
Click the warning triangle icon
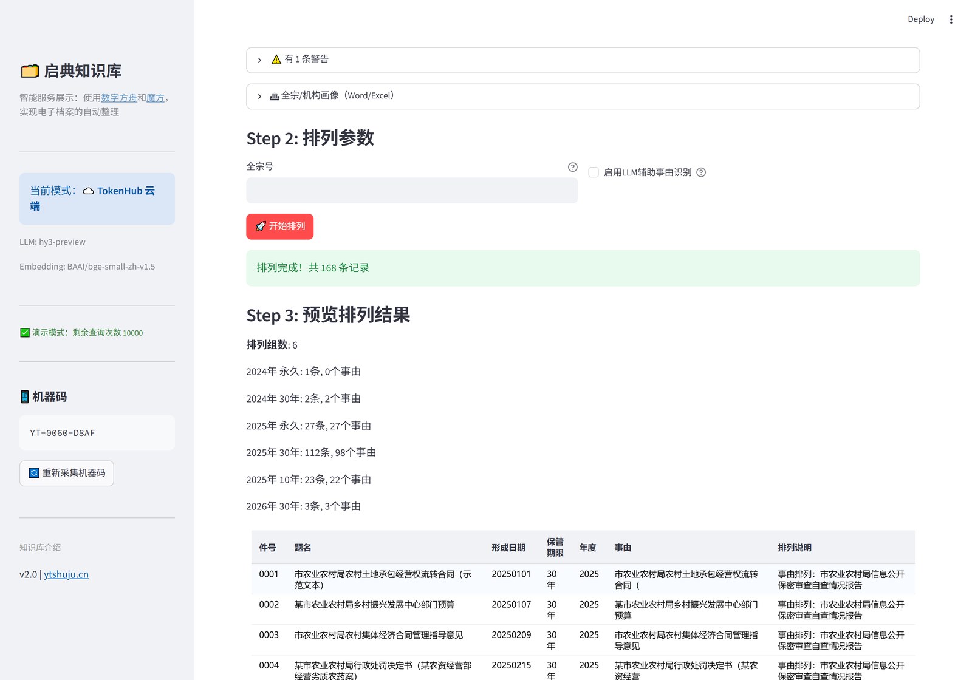tap(276, 59)
